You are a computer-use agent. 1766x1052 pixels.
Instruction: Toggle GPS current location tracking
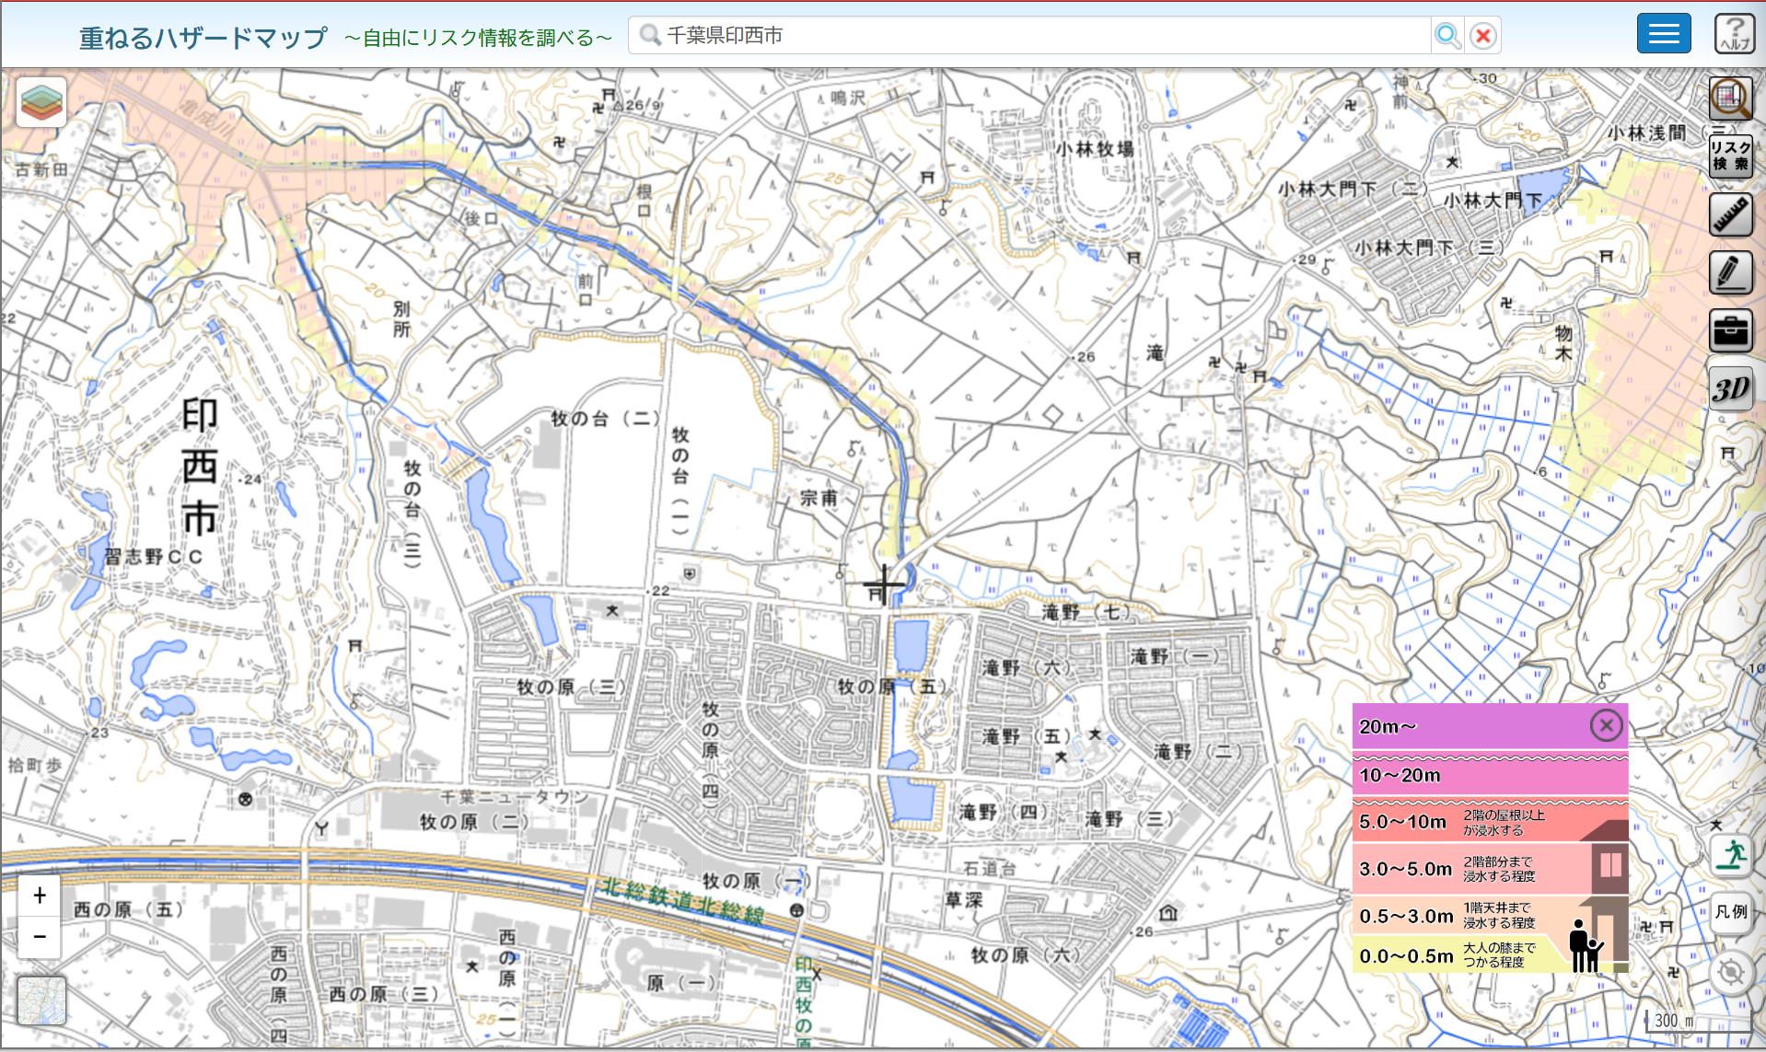coord(1733,968)
